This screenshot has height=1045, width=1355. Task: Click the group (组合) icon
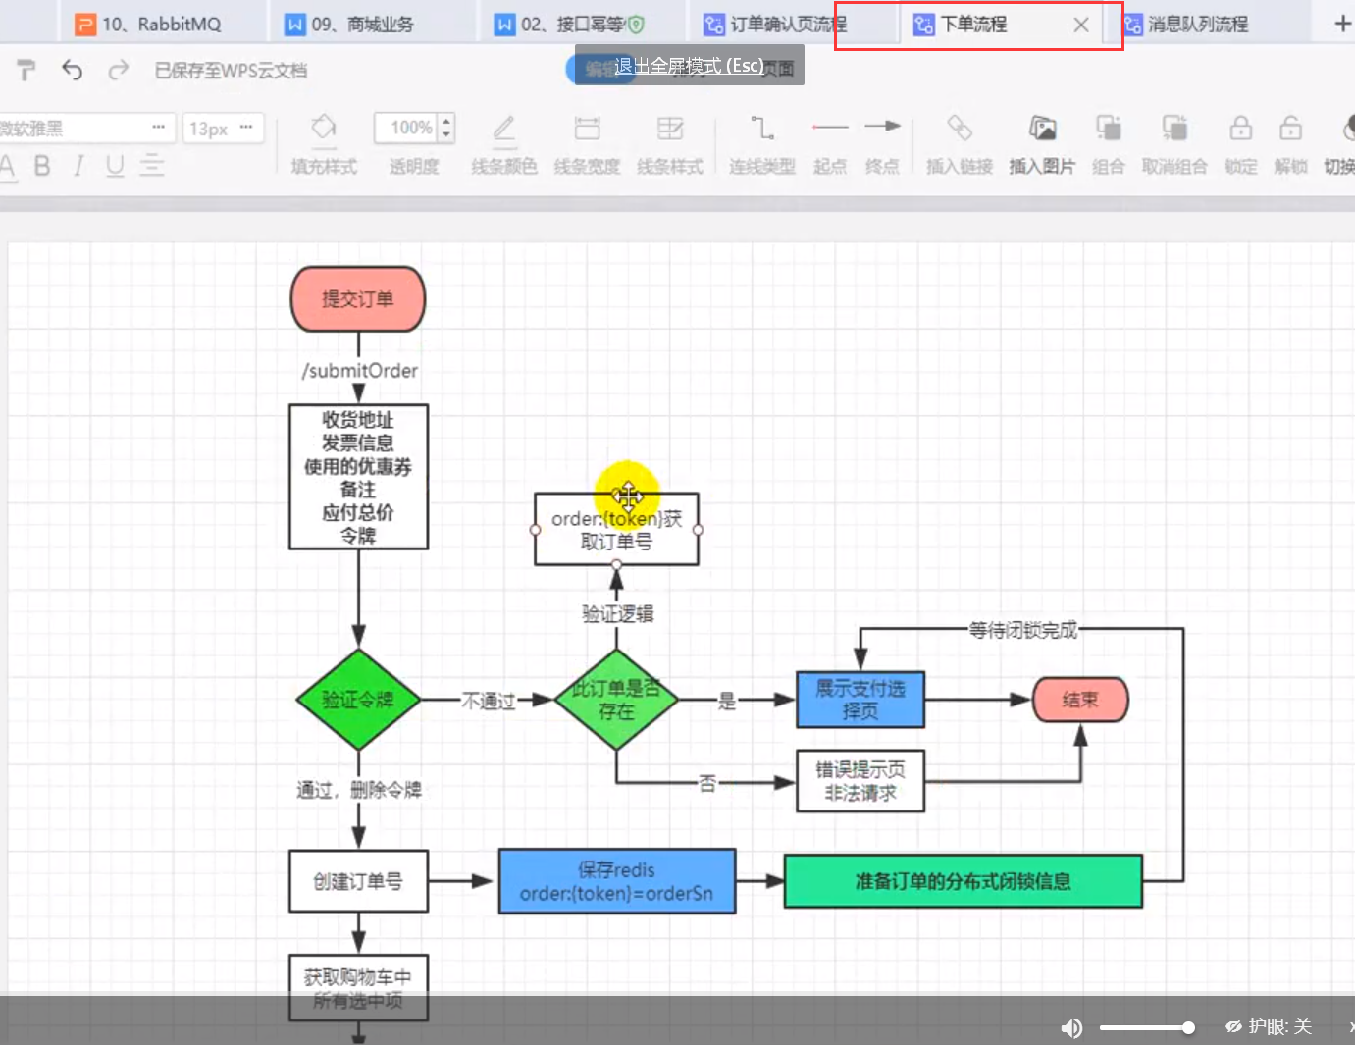[1108, 129]
